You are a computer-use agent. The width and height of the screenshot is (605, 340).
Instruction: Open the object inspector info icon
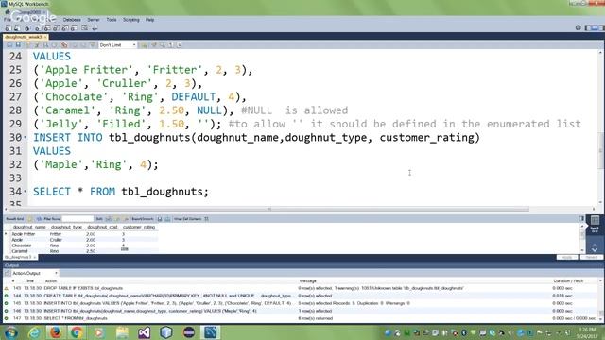(x=27, y=28)
